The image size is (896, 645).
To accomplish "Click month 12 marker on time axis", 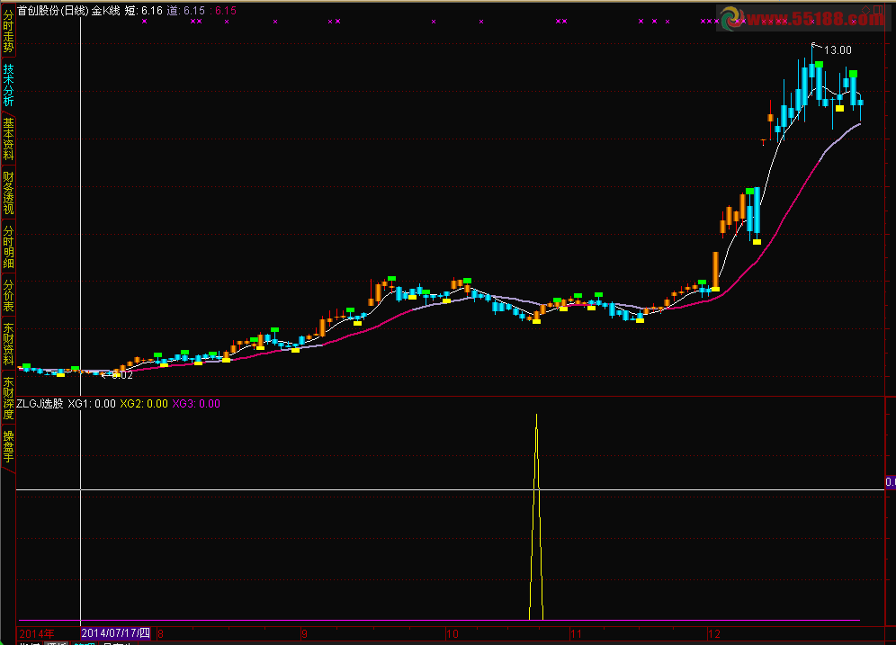I will (x=713, y=633).
